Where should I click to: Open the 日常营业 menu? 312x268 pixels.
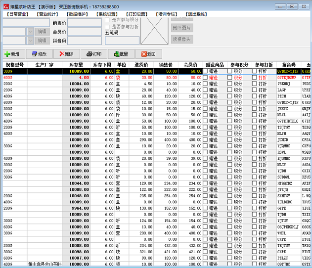tap(17, 14)
